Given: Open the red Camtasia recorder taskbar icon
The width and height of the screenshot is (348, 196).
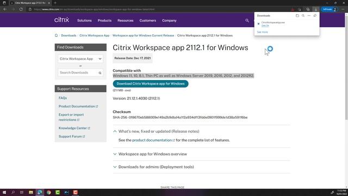Looking at the screenshot, I should tap(75, 192).
